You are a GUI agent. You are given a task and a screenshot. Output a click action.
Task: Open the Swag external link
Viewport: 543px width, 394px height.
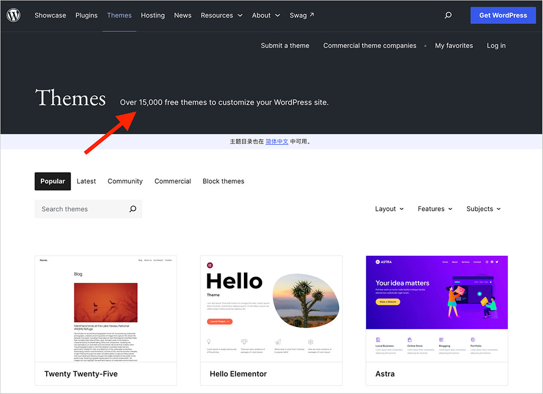pos(302,15)
